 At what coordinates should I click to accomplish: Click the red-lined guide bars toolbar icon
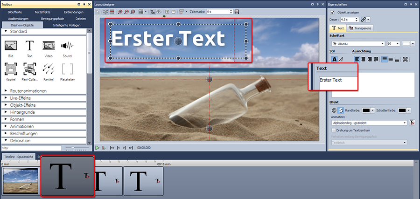pos(112,12)
